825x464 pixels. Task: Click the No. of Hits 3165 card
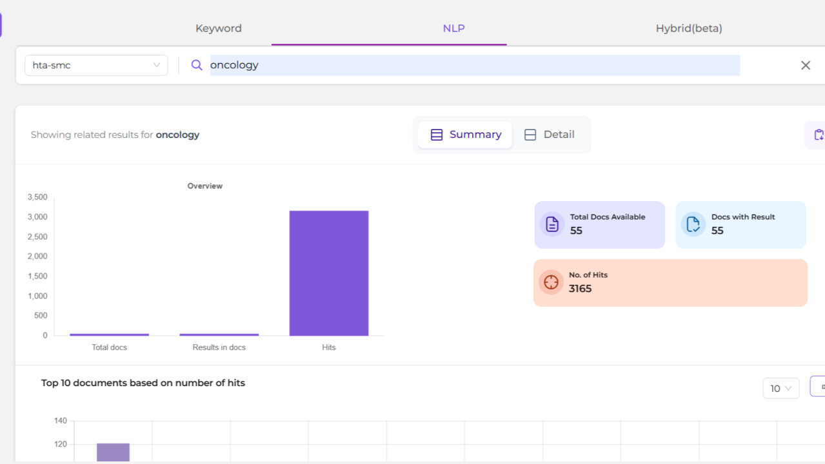pyautogui.click(x=670, y=283)
